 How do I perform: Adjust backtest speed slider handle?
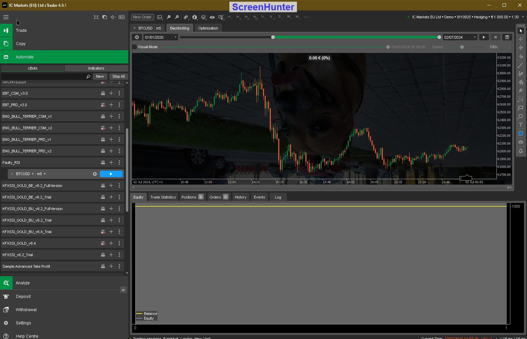462,47
